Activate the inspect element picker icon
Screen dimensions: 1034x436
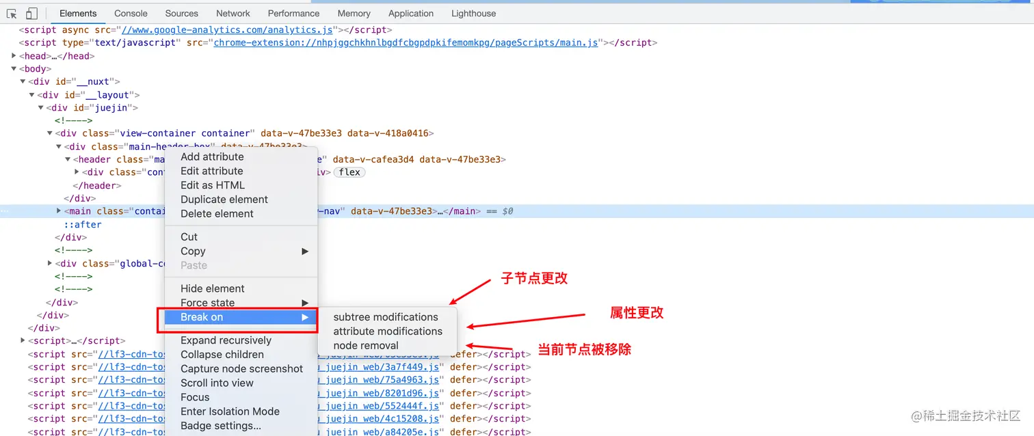12,14
